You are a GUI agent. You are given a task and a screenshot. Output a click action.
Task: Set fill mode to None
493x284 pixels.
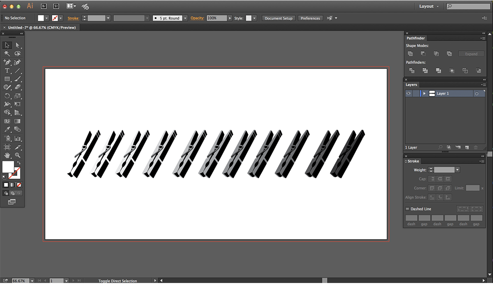click(19, 185)
